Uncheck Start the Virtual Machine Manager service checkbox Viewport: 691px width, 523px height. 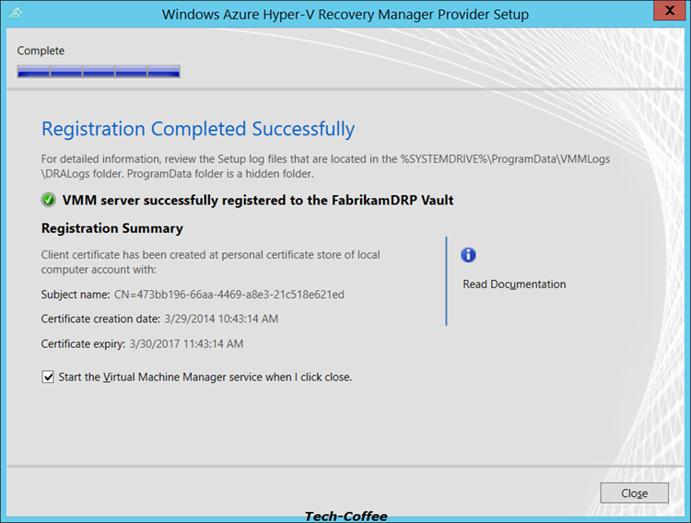tap(48, 378)
